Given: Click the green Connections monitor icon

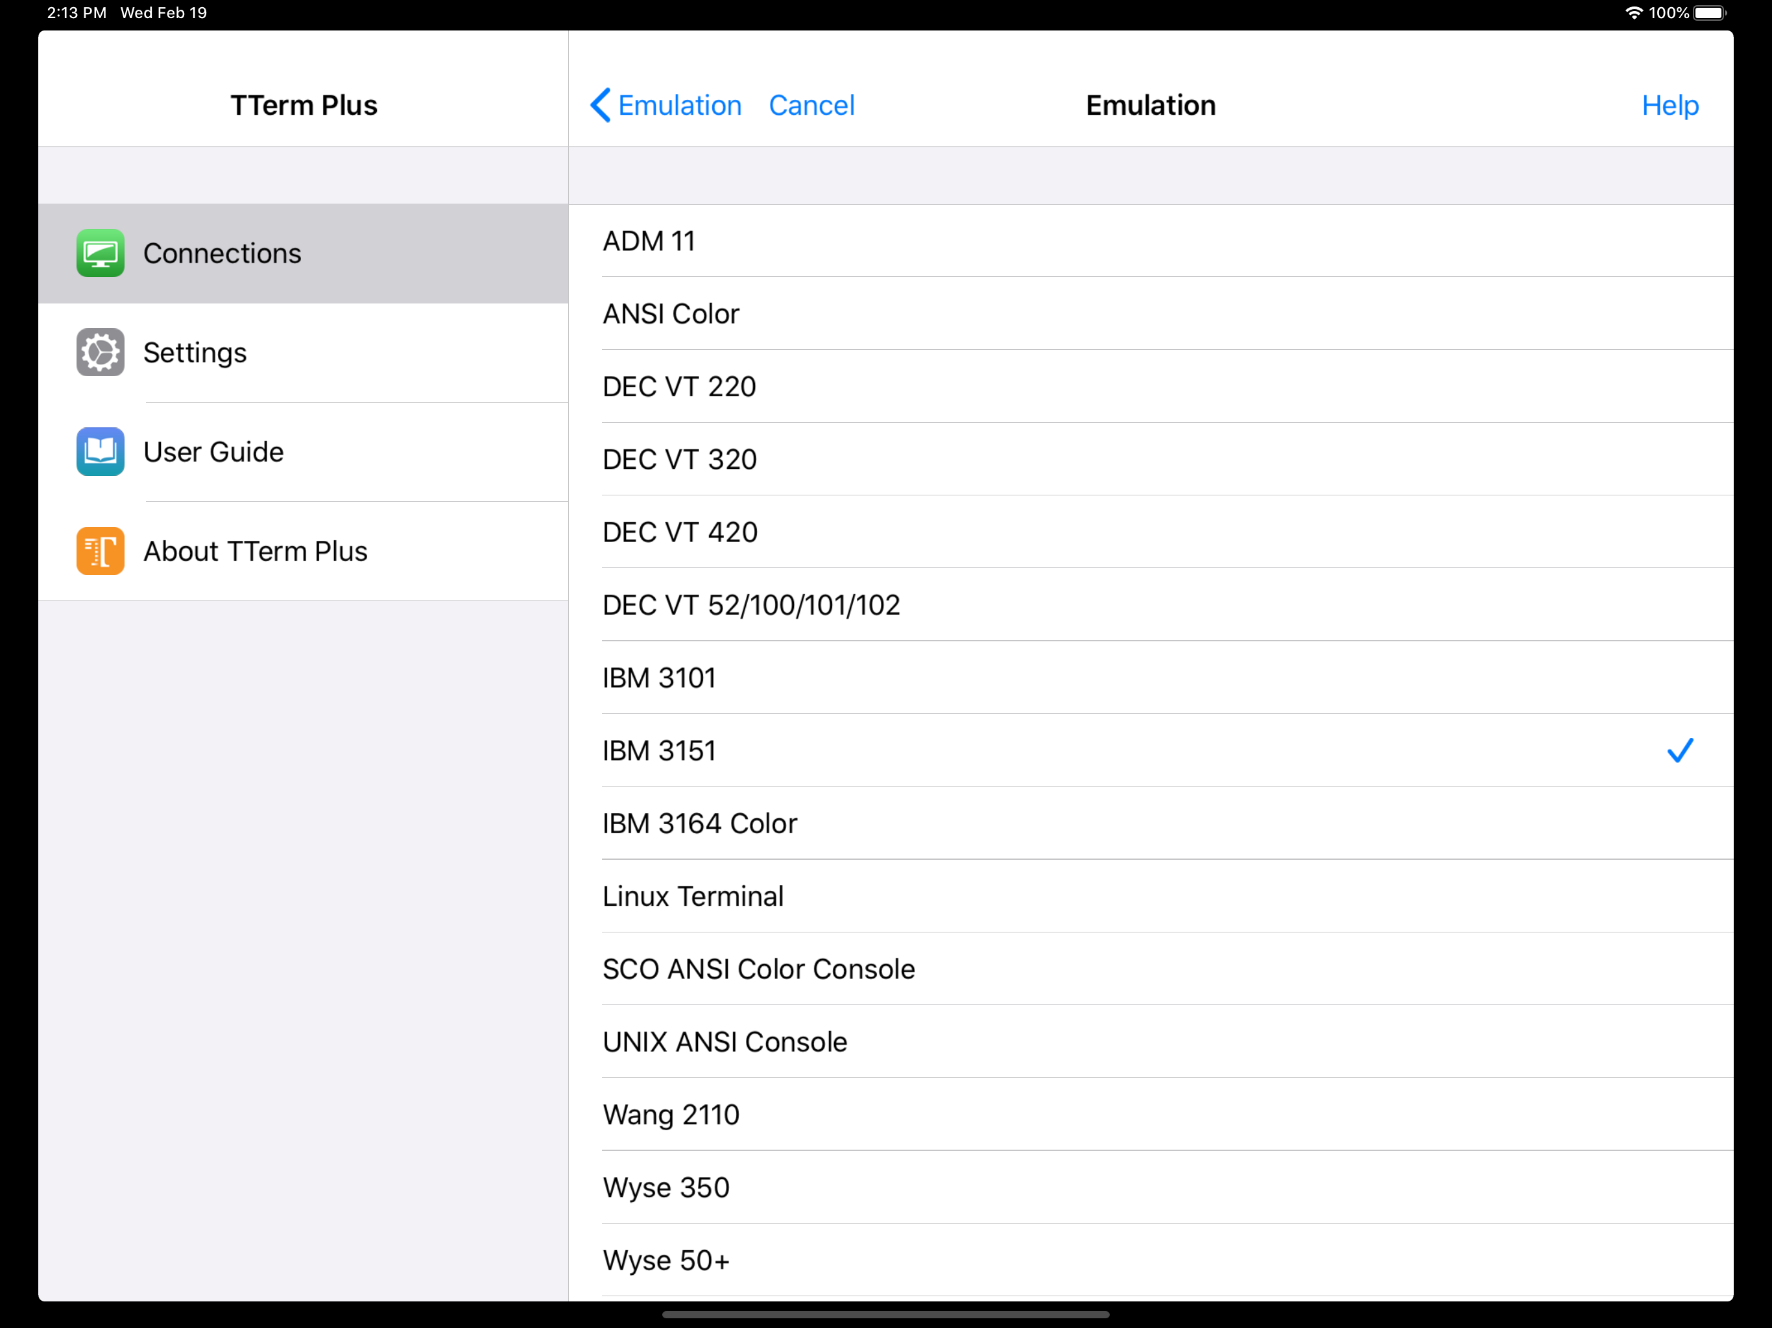Looking at the screenshot, I should (x=100, y=253).
